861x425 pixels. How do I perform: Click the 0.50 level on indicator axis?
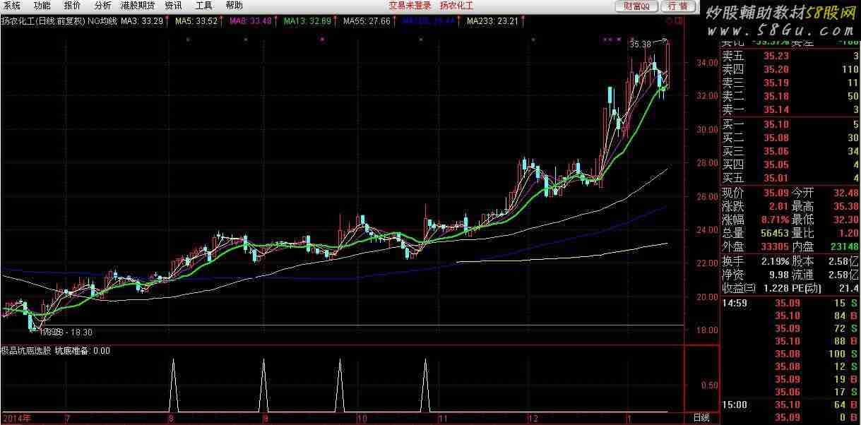click(x=711, y=385)
